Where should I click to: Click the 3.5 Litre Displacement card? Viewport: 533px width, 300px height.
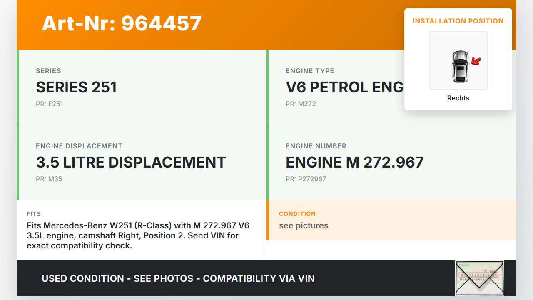click(142, 162)
